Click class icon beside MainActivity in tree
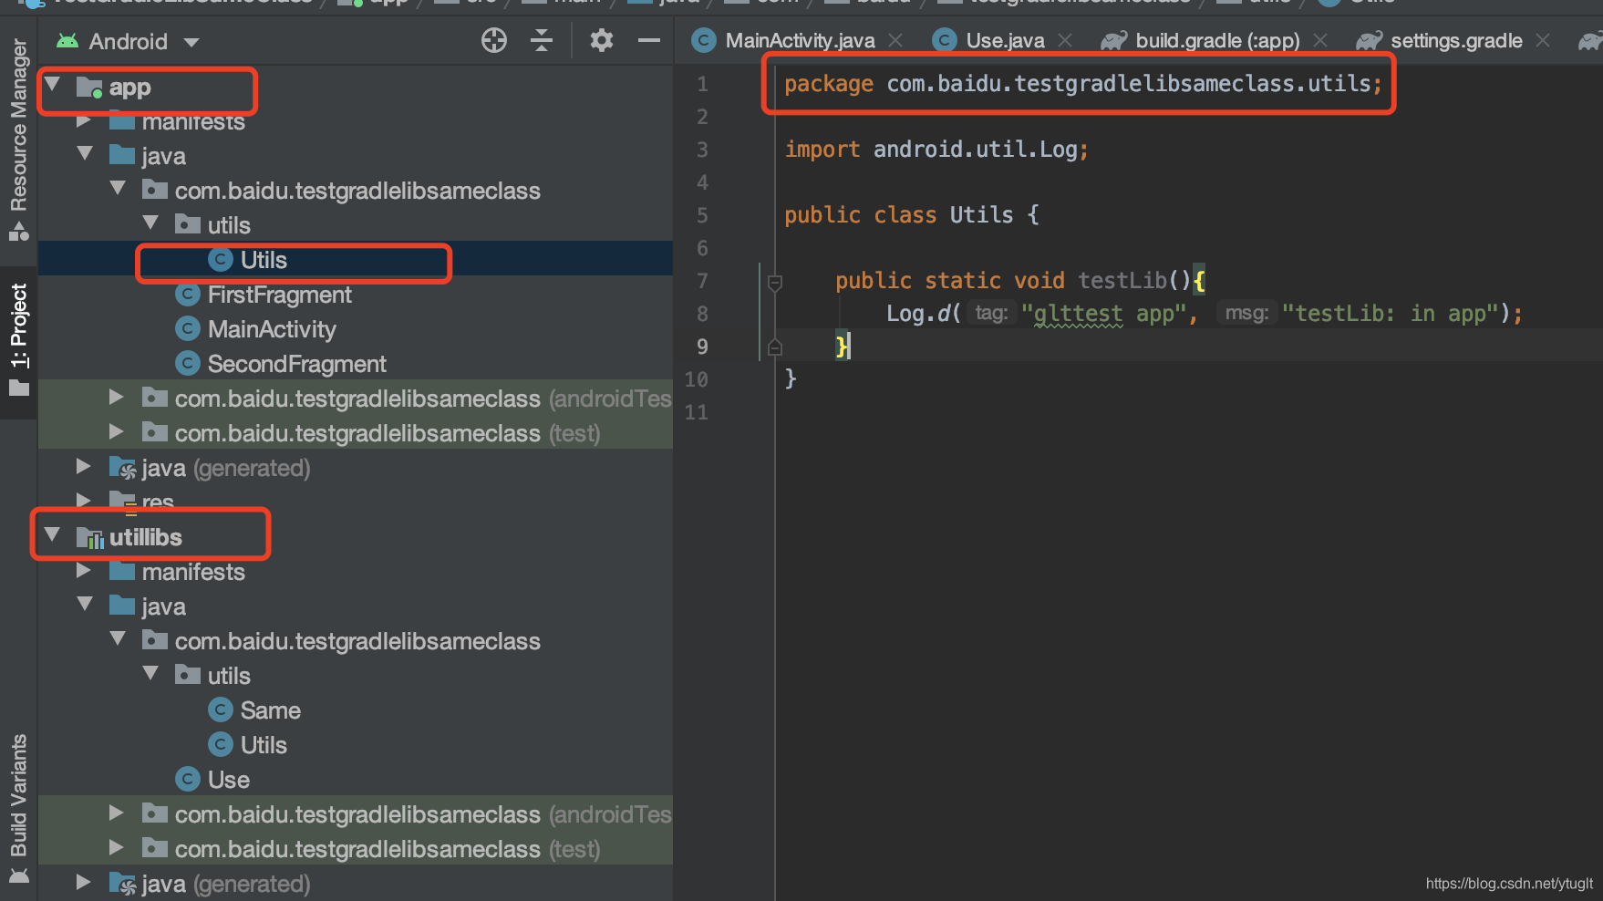The image size is (1603, 901). coord(188,329)
